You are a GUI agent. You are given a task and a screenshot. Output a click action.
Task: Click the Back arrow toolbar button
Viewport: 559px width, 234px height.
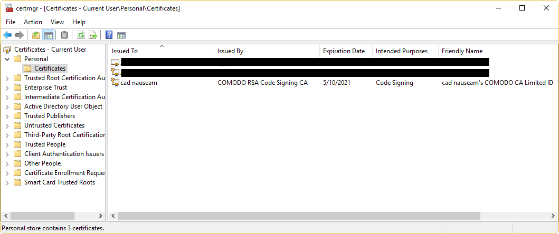coord(7,35)
